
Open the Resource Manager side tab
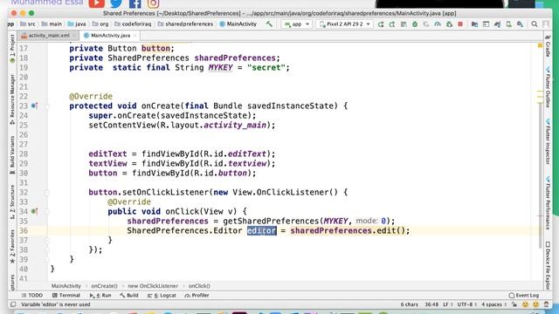[x=12, y=99]
